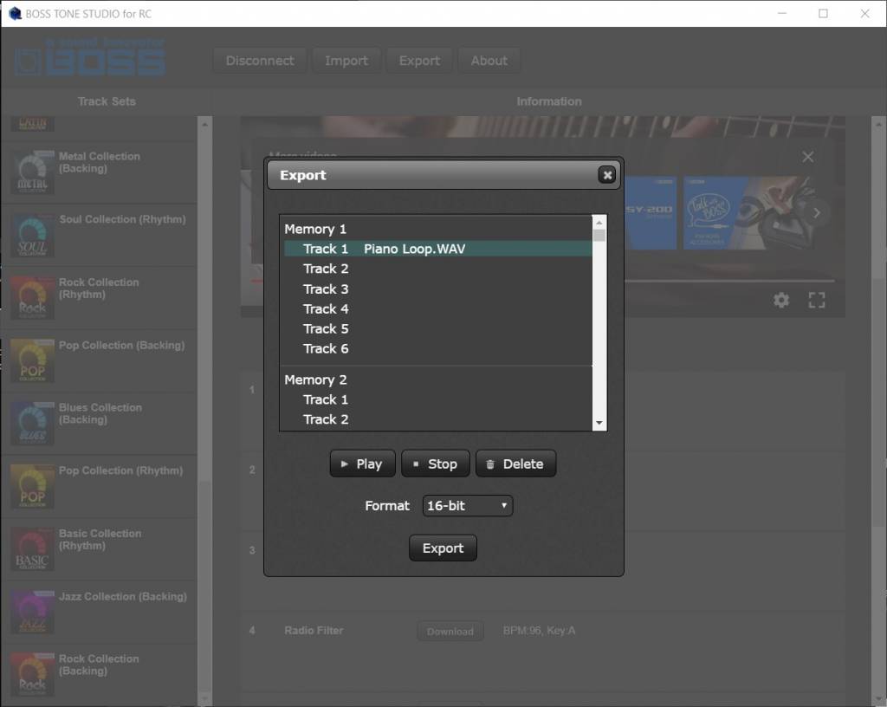Viewport: 887px width, 707px height.
Task: Select Track 1 Piano Loop.WAV row
Action: point(437,249)
